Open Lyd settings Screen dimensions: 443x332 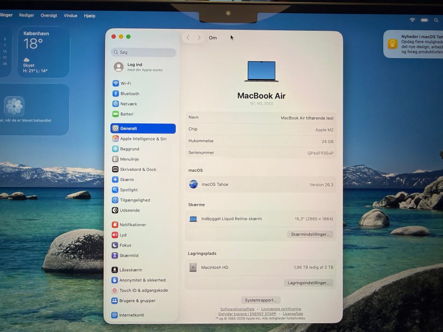point(119,235)
